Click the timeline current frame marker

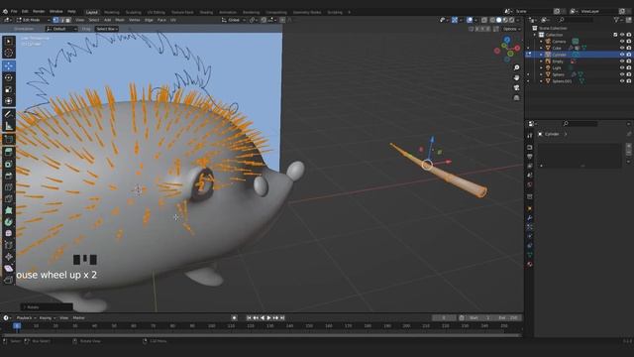17,325
